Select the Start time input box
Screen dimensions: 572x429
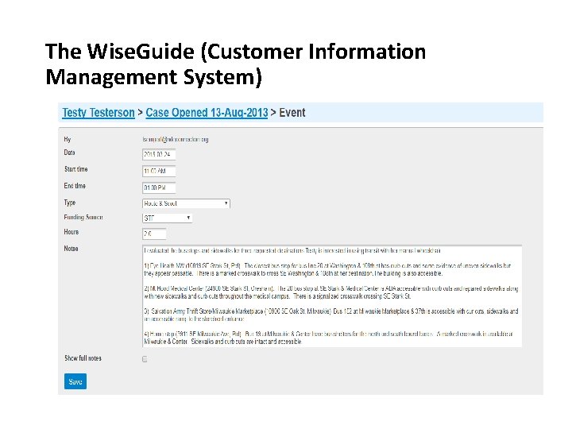[159, 171]
